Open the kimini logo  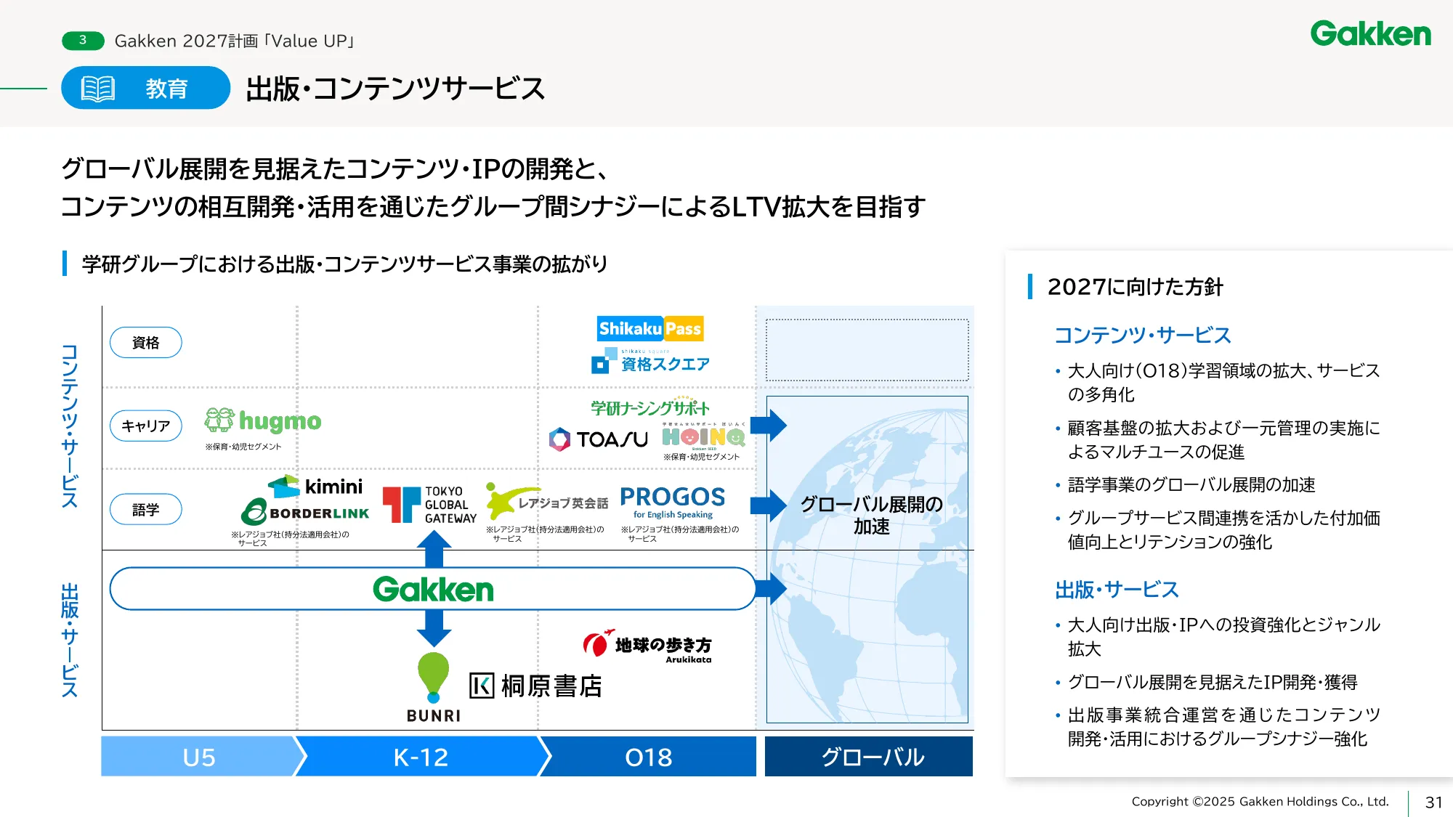coord(314,487)
